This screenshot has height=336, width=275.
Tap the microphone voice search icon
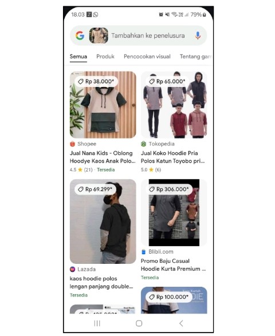pos(198,35)
